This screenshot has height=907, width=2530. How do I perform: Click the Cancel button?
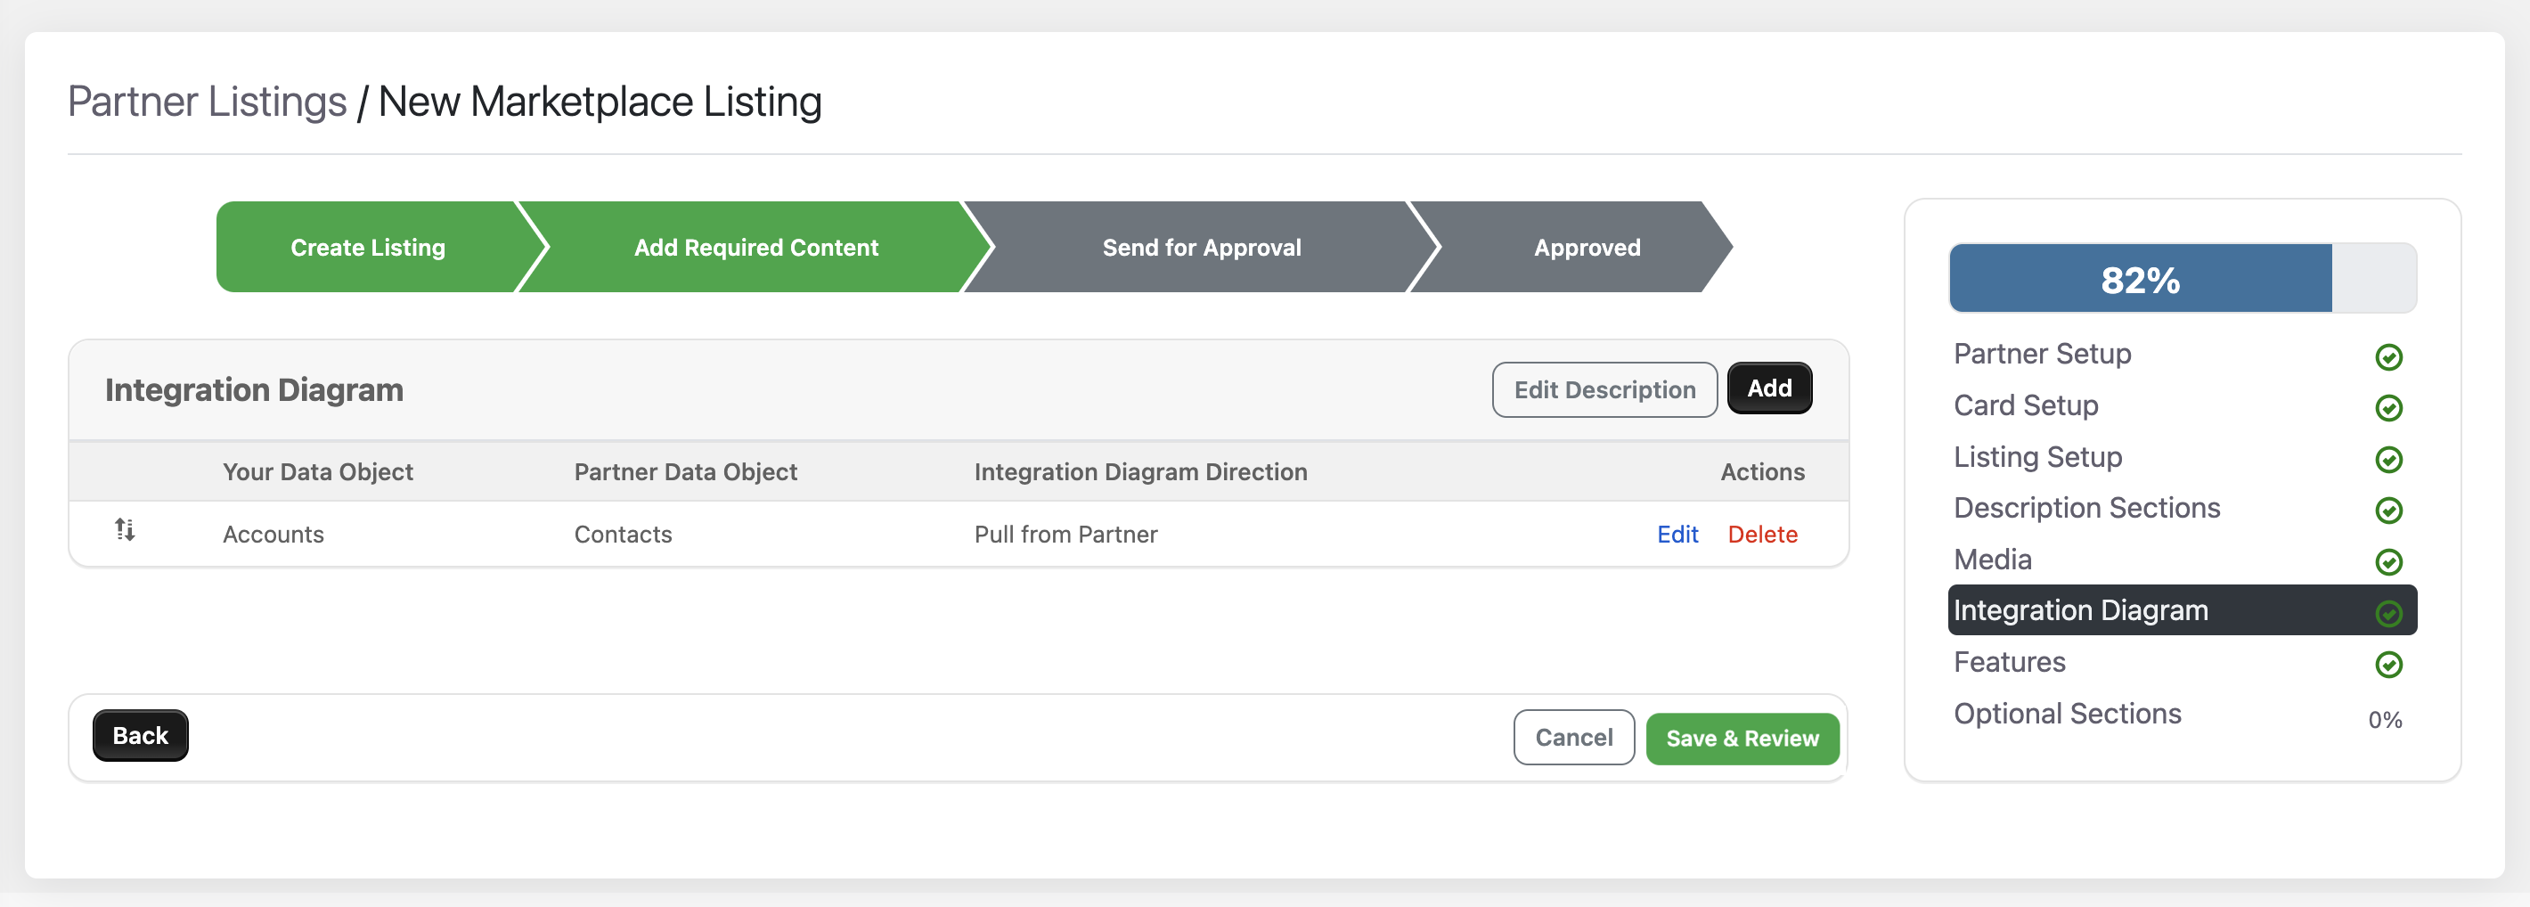pyautogui.click(x=1573, y=737)
